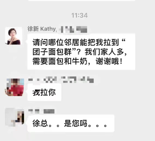155x141 pixels.
Task: Click the 11:34 timestamp
Action: (x=80, y=15)
